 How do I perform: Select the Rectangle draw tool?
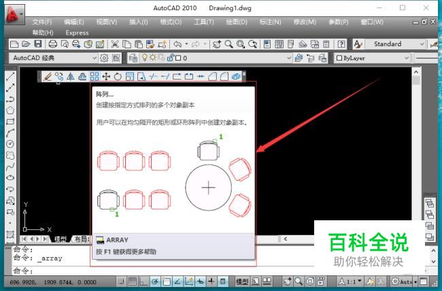coord(10,122)
